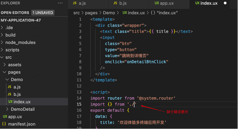The height and width of the screenshot is (129, 238).
Task: Click the "index.ux" symbol breadcrumb
Action: (167, 13)
